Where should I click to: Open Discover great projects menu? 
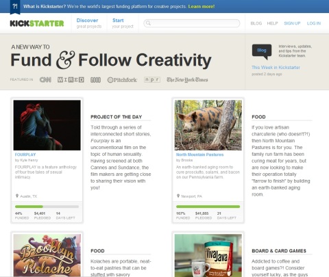point(89,23)
